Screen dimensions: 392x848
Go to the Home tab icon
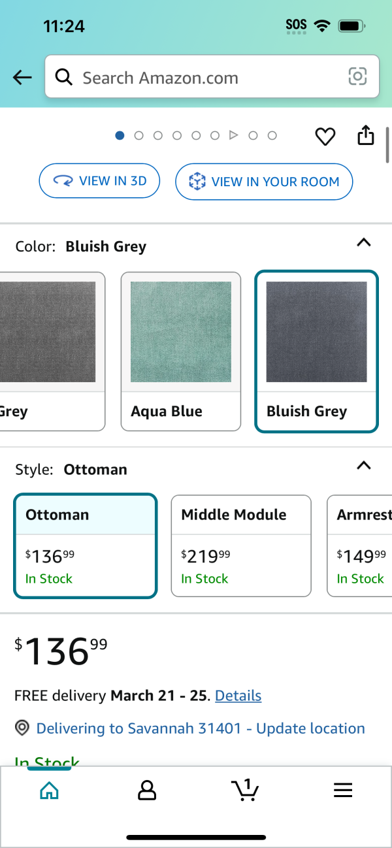point(49,791)
